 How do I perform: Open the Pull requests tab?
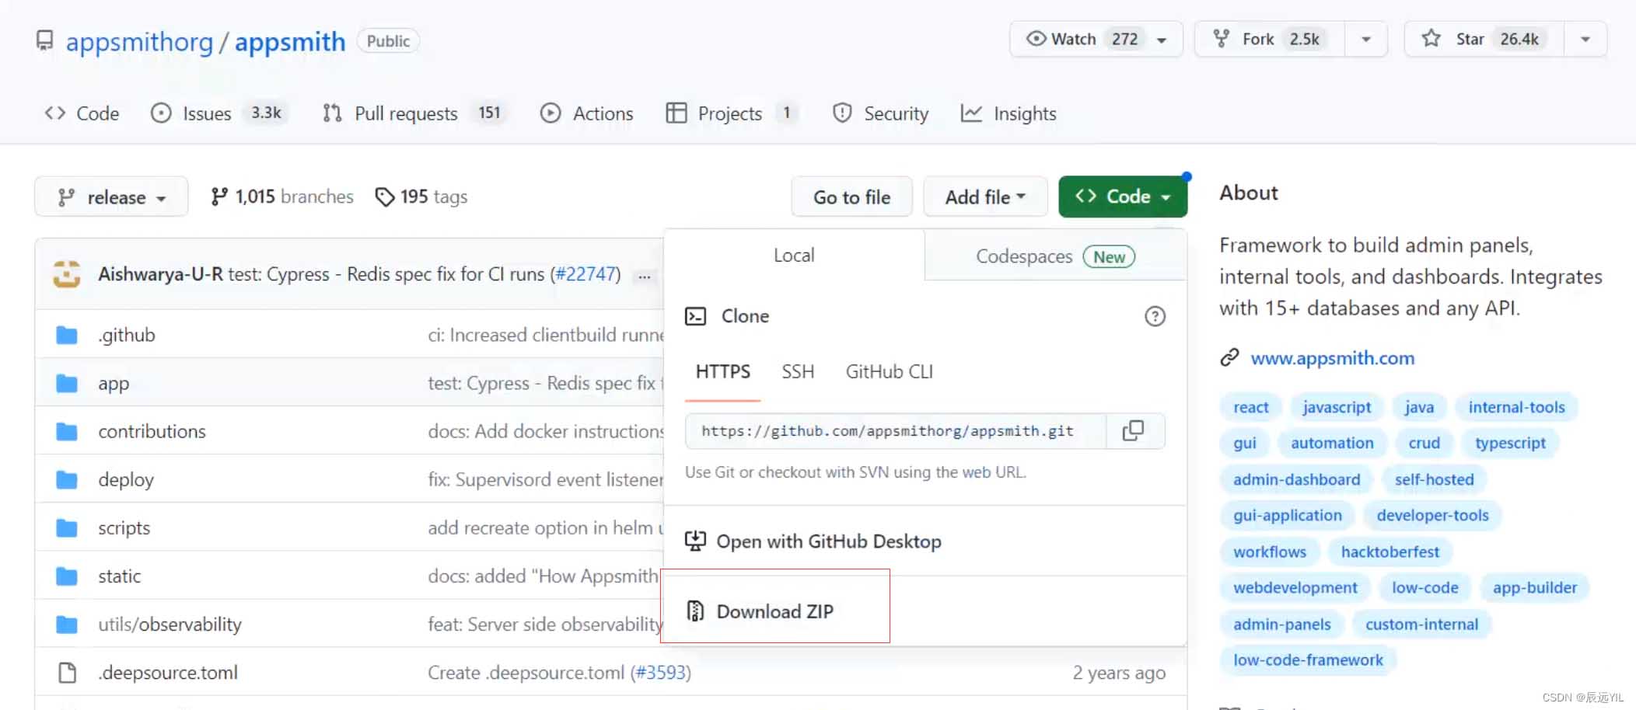click(x=406, y=114)
